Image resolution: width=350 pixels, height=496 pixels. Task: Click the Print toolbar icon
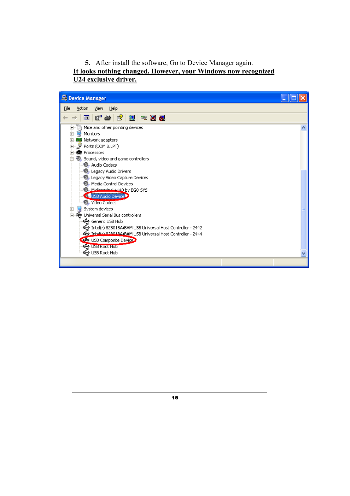point(107,118)
